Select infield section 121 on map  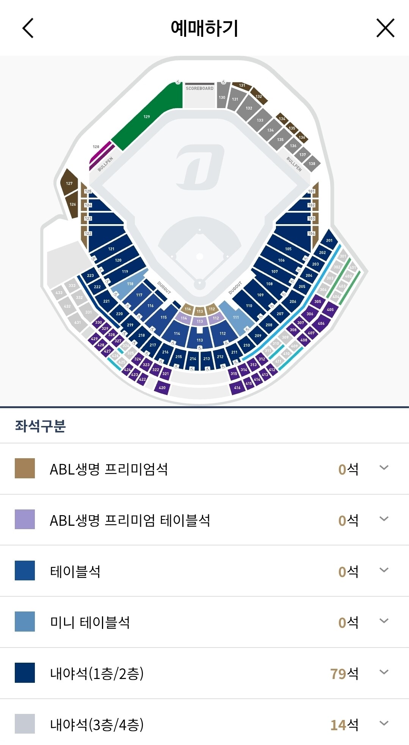pos(111,249)
